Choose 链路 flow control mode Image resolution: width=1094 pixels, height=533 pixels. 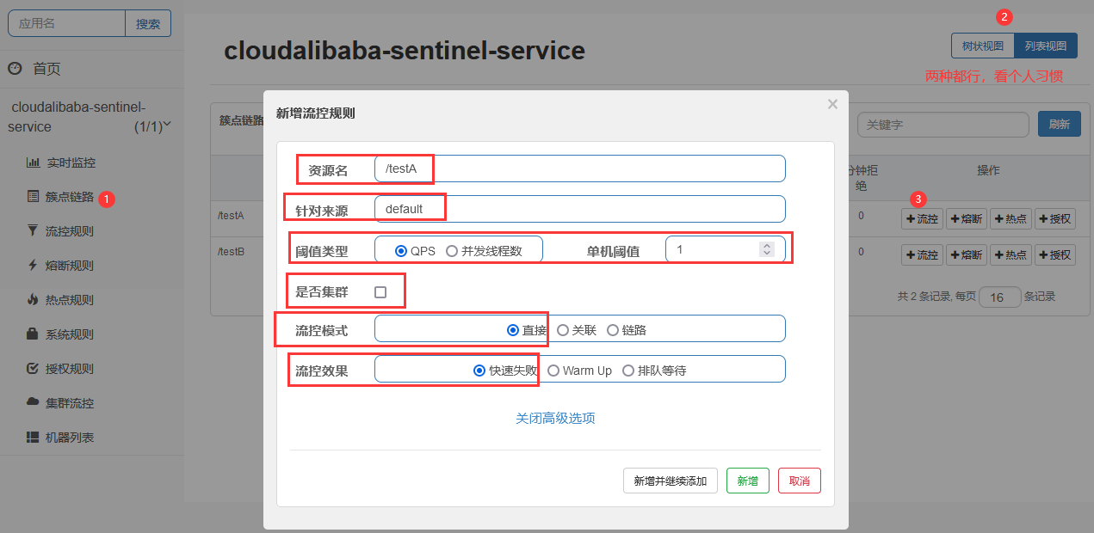(x=613, y=330)
